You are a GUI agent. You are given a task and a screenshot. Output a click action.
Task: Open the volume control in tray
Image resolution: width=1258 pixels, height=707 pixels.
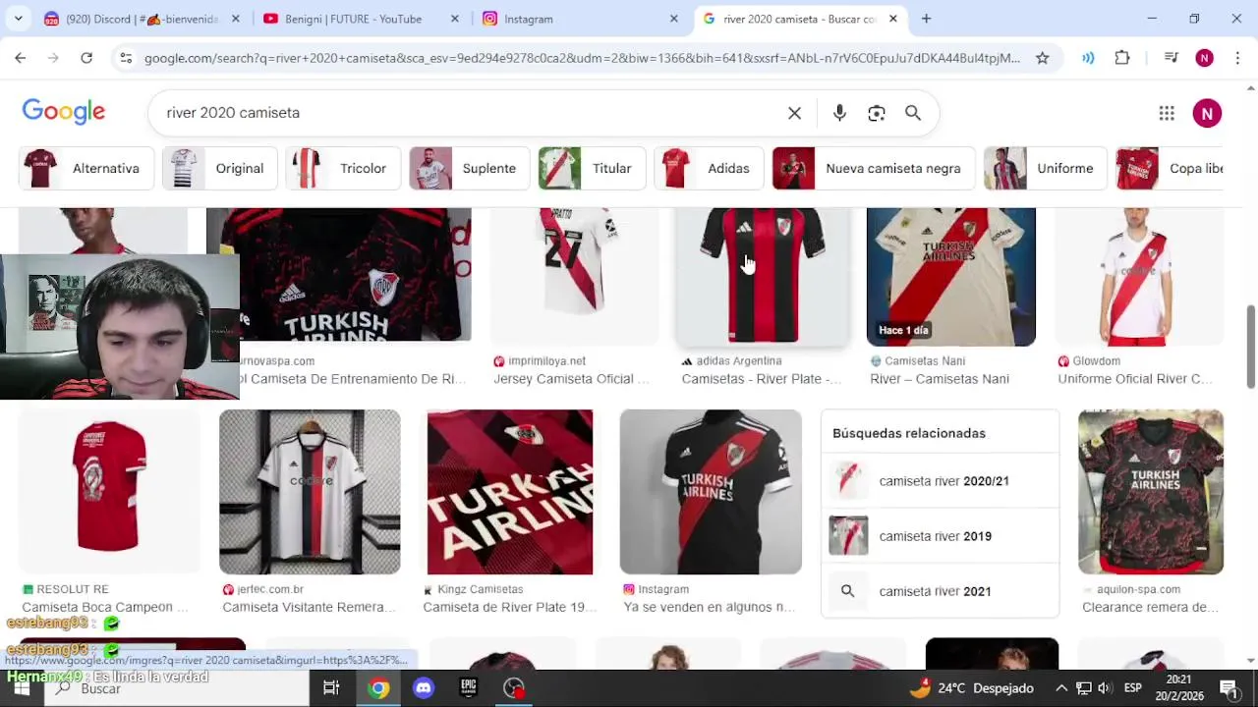coord(1105,688)
